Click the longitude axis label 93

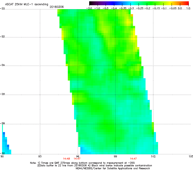(40, 156)
